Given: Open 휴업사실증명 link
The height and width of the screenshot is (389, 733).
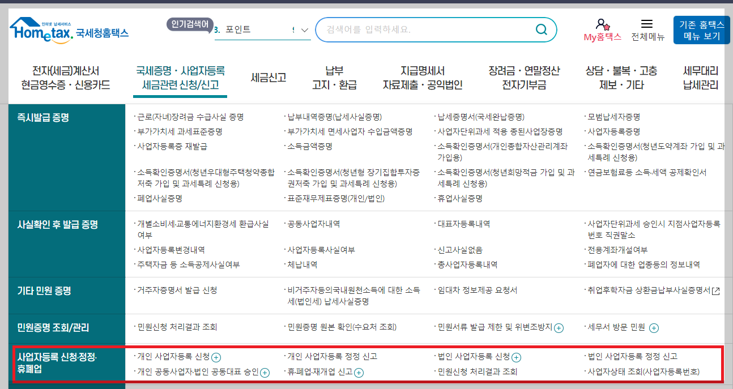Looking at the screenshot, I should click(x=459, y=199).
